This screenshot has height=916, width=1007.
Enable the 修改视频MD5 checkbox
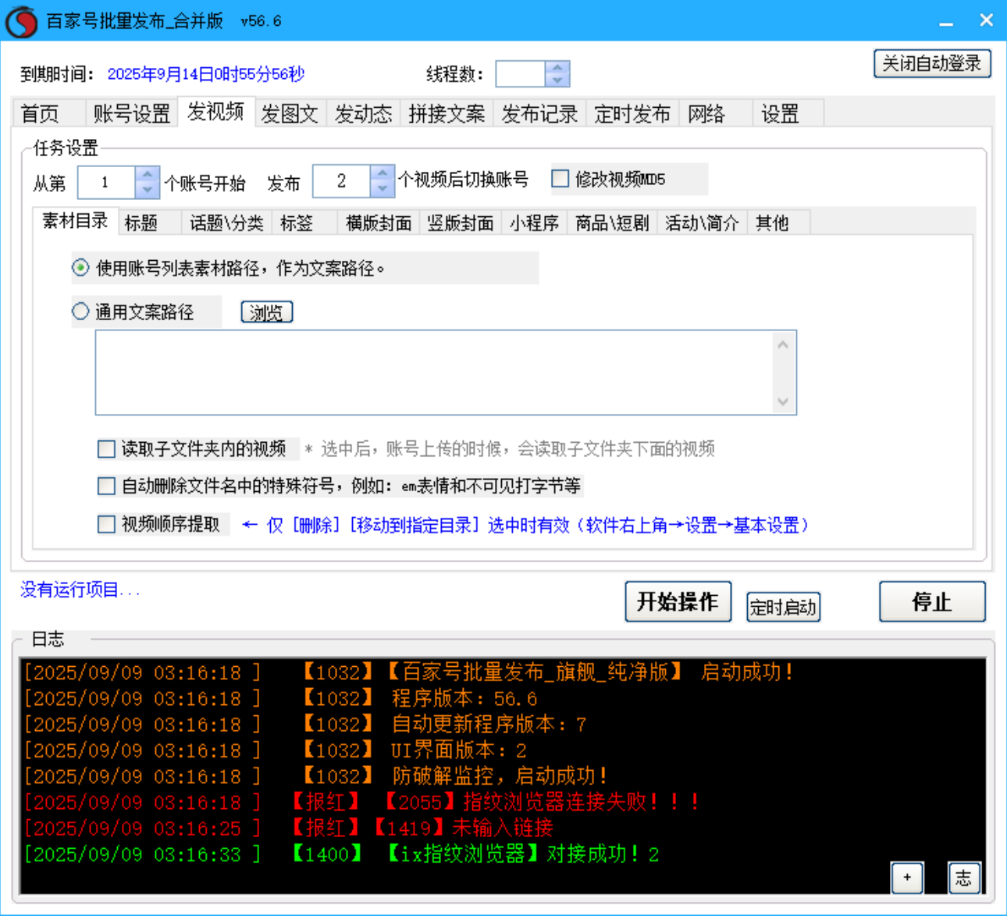[x=560, y=179]
